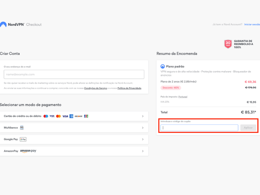Click the Discover card logo
260x195 pixels.
click(78, 116)
